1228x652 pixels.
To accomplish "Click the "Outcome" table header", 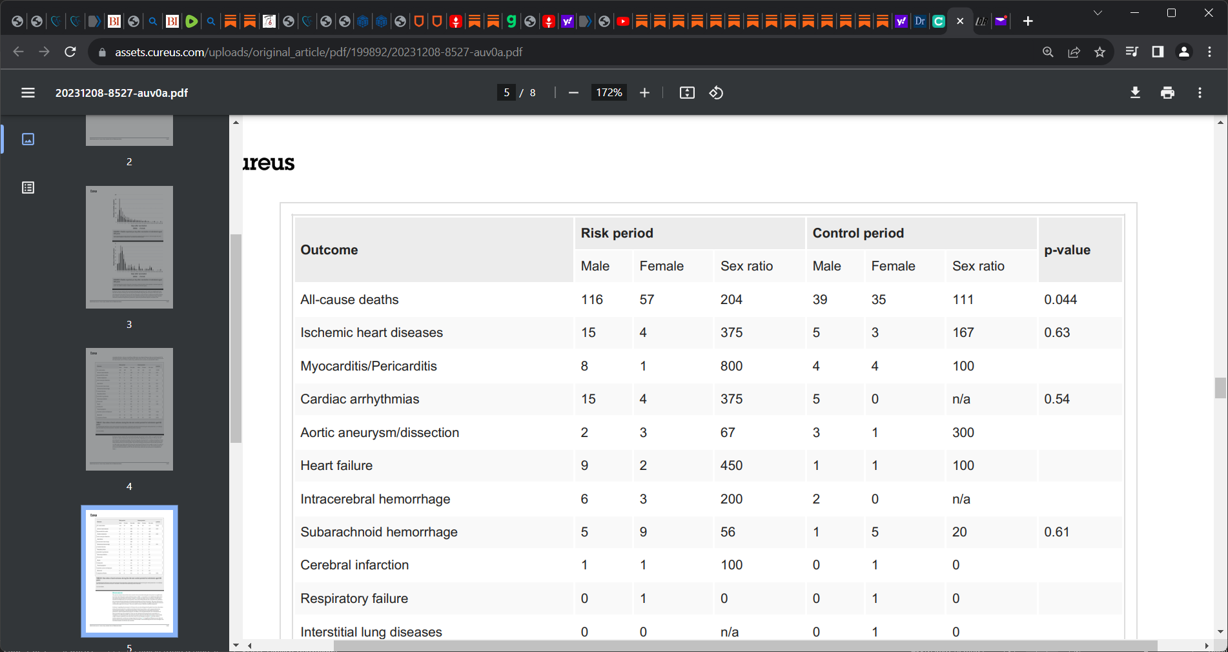I will (329, 250).
